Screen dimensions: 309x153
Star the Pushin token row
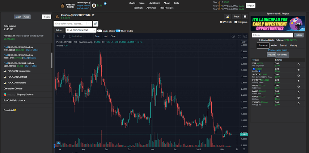(298, 70)
